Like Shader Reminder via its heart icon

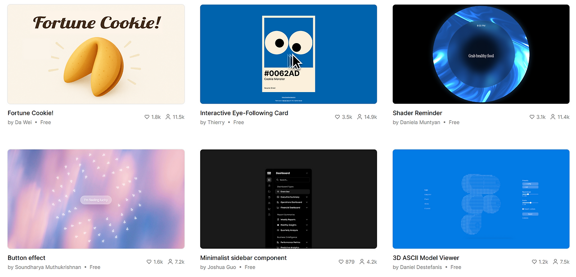[532, 117]
